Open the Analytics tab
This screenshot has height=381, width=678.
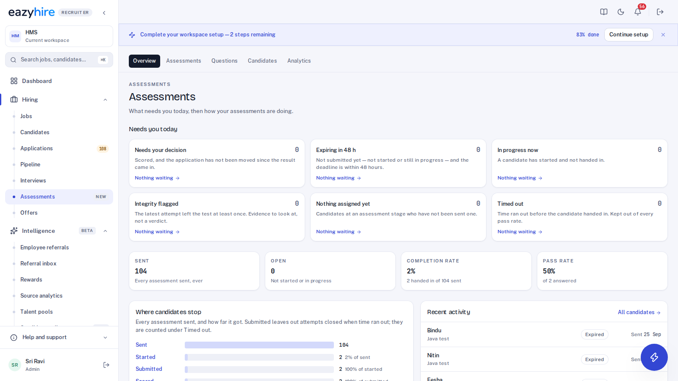299,61
